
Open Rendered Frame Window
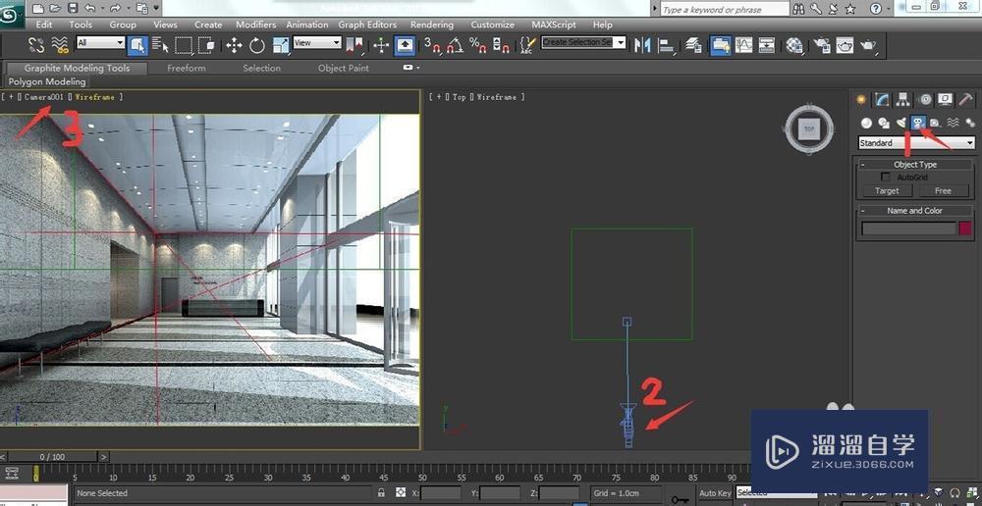point(846,45)
